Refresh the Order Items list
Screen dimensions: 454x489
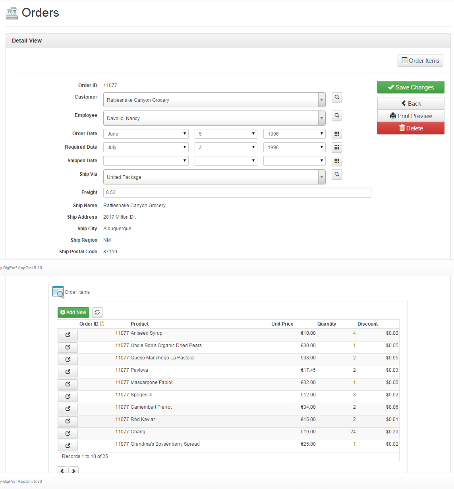click(x=97, y=312)
